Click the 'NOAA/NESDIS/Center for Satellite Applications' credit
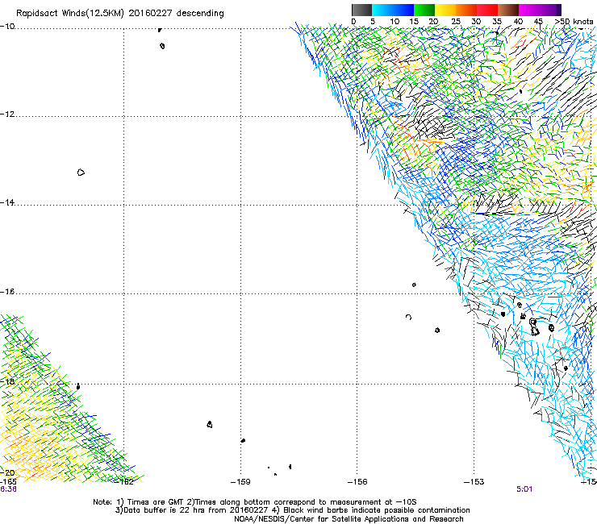Image resolution: width=597 pixels, height=524 pixels. click(349, 519)
